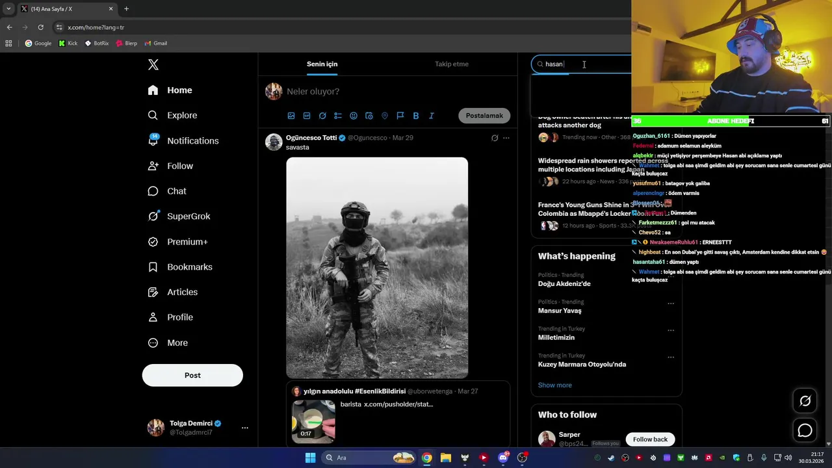This screenshot has width=832, height=468.
Task: Click the Postalamak button
Action: pyautogui.click(x=484, y=116)
